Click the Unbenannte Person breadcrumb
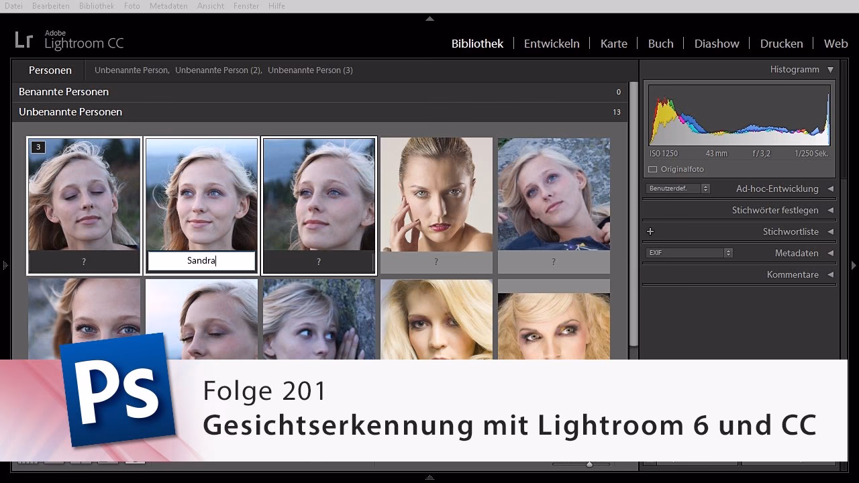This screenshot has width=859, height=483. [132, 70]
